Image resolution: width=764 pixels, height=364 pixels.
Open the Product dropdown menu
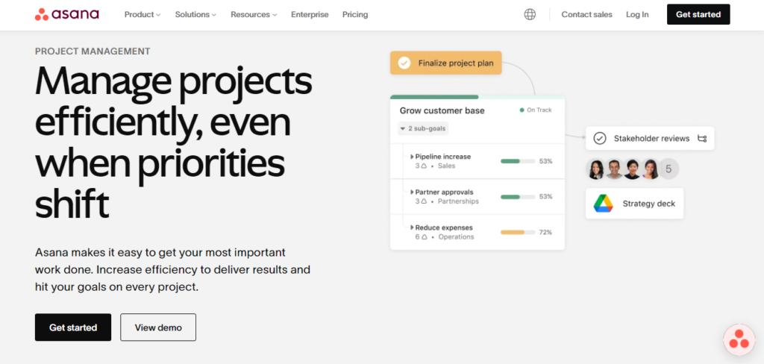click(143, 15)
